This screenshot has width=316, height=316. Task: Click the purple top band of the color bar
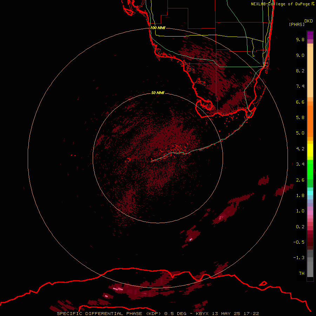click(x=310, y=35)
